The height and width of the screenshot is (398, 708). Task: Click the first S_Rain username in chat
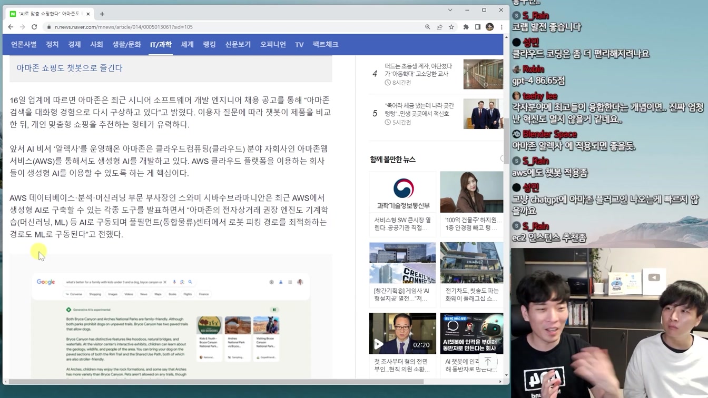click(535, 16)
